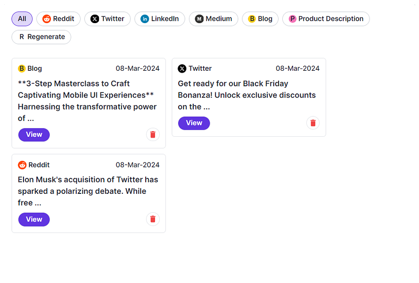Filter content by Twitter
This screenshot has height=283, width=419.
click(x=107, y=19)
